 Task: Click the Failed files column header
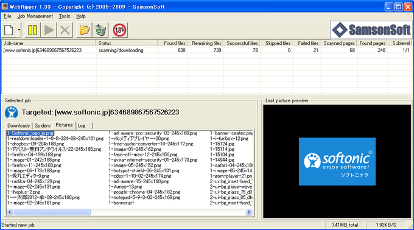click(x=307, y=43)
